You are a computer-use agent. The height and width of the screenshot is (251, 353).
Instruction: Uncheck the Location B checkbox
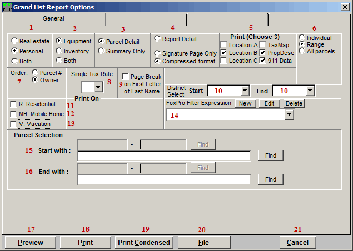click(x=224, y=53)
